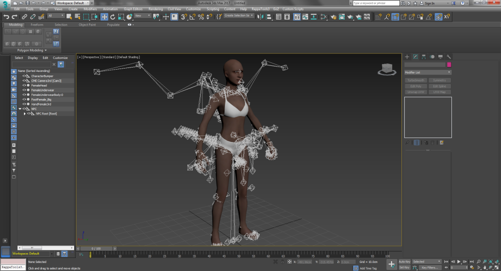The image size is (501, 271).
Task: Toggle the 3D Snaps button
Action: 184,17
